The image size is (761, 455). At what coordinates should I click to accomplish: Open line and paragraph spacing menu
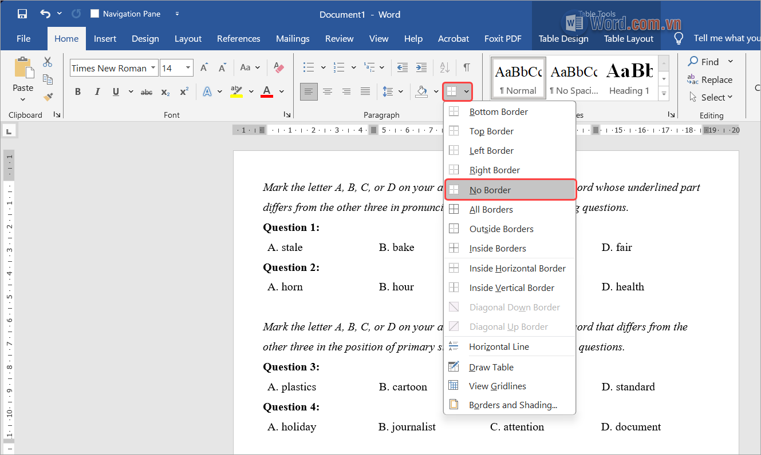pos(392,91)
